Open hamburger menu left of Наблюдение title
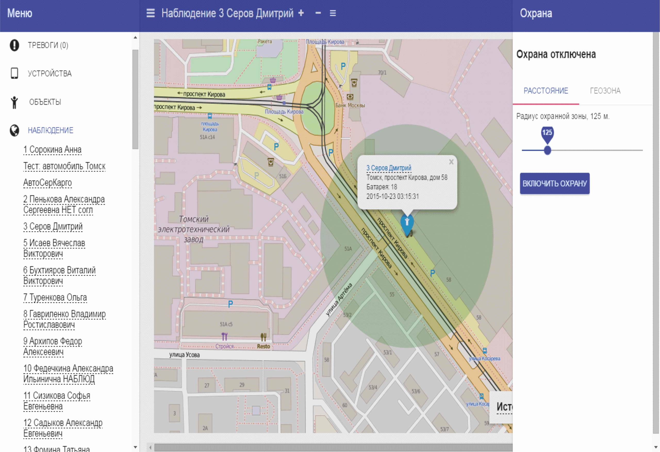 pos(151,13)
